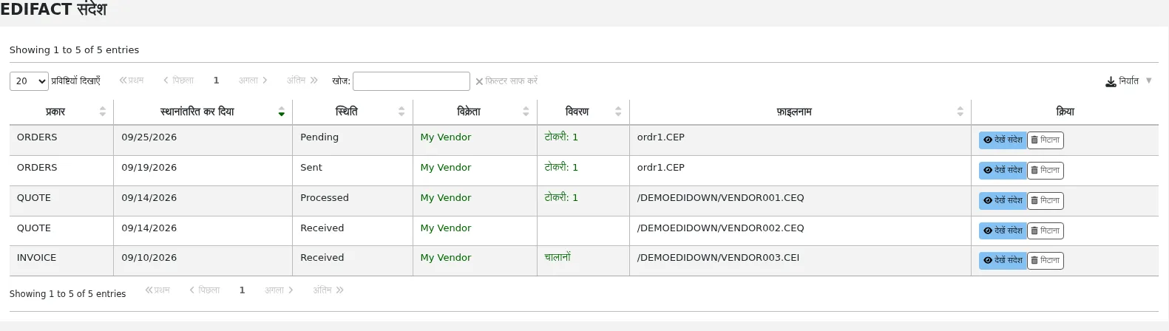1169x331 pixels.
Task: Delete the Sent ORDERS message
Action: 1045,171
